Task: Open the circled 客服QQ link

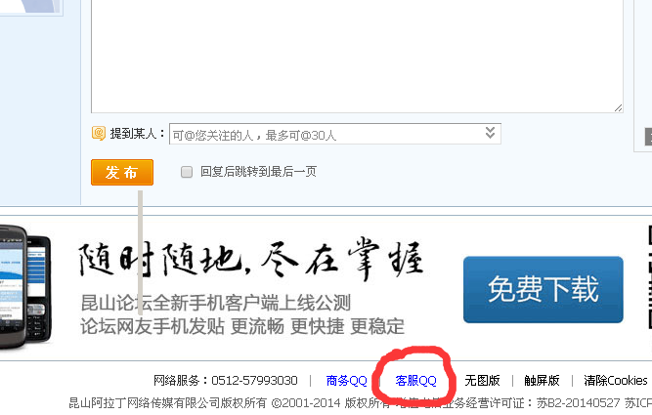Action: coord(415,381)
